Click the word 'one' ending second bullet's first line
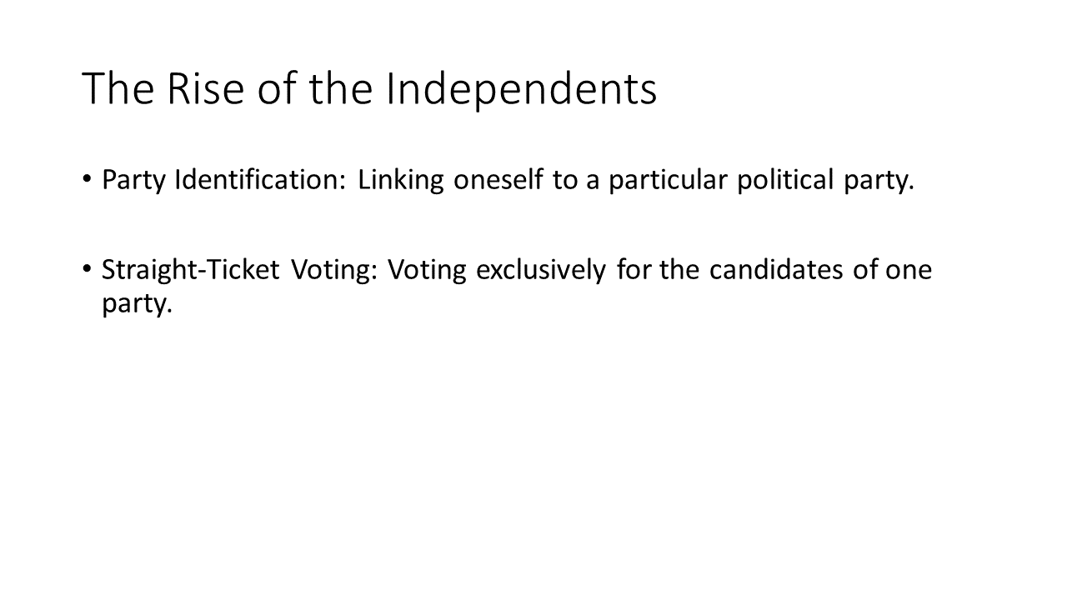 click(909, 271)
